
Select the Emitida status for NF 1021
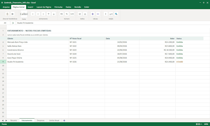189,42
